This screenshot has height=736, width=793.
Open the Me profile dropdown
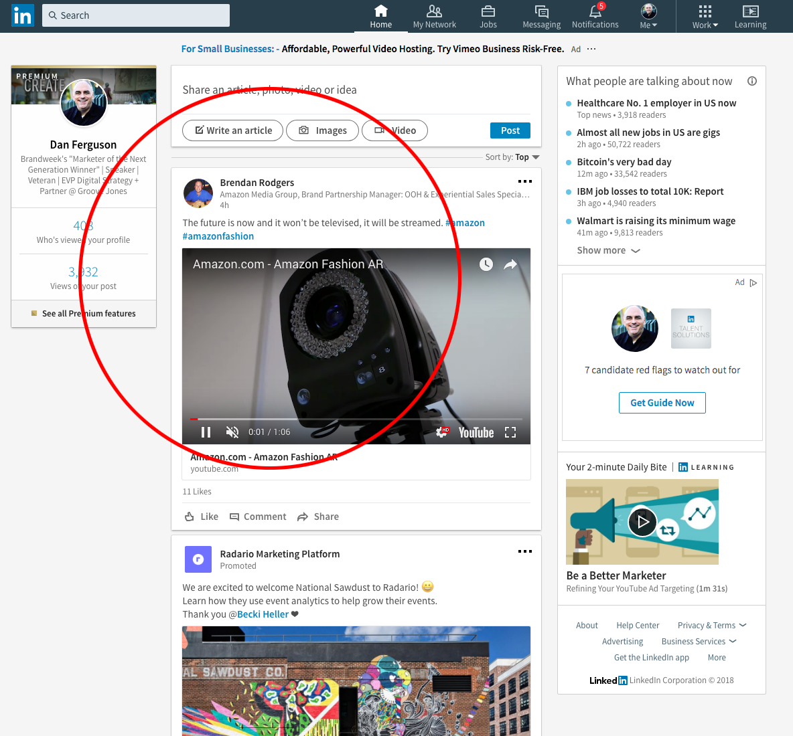648,17
